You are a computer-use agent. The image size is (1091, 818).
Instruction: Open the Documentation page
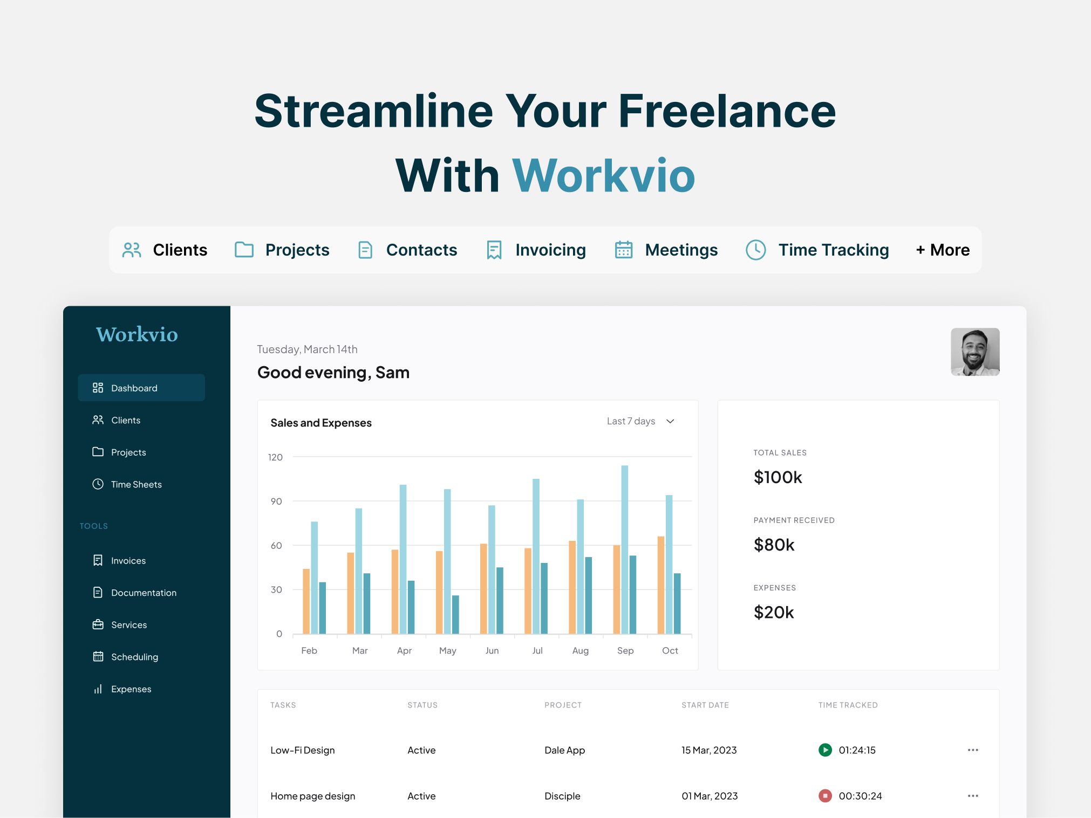143,592
